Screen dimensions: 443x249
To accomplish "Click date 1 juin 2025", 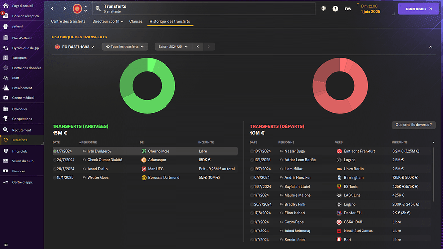I will point(370,12).
